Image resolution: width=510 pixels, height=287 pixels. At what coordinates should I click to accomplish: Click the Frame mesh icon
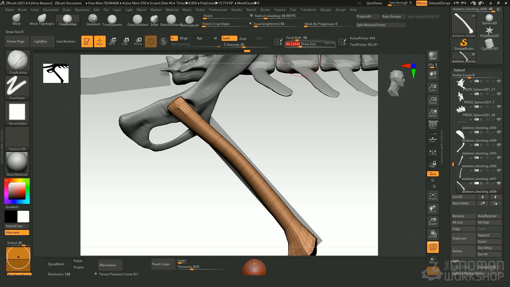tap(433, 196)
